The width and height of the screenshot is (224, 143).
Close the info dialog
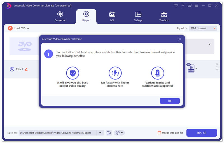180,39
